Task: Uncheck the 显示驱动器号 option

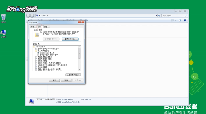Action: pyautogui.click(x=36, y=67)
